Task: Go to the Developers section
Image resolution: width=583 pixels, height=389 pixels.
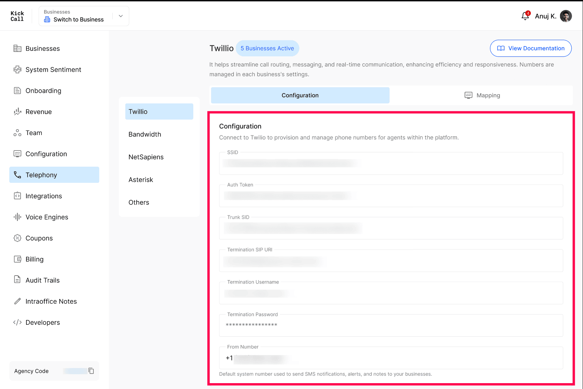Action: pyautogui.click(x=54, y=322)
